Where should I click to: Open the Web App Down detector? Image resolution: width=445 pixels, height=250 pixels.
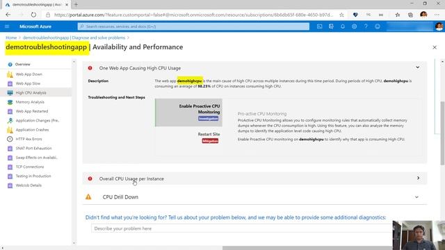point(29,74)
